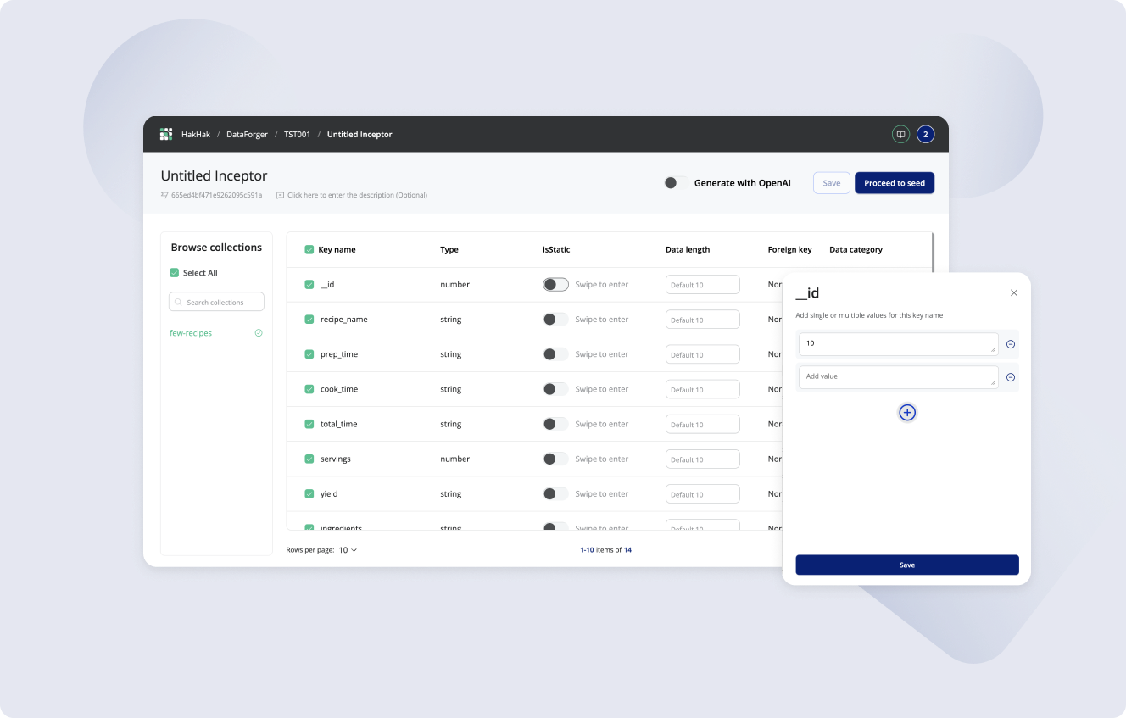Click the user avatar badge showing 2
The width and height of the screenshot is (1126, 718).
click(925, 134)
